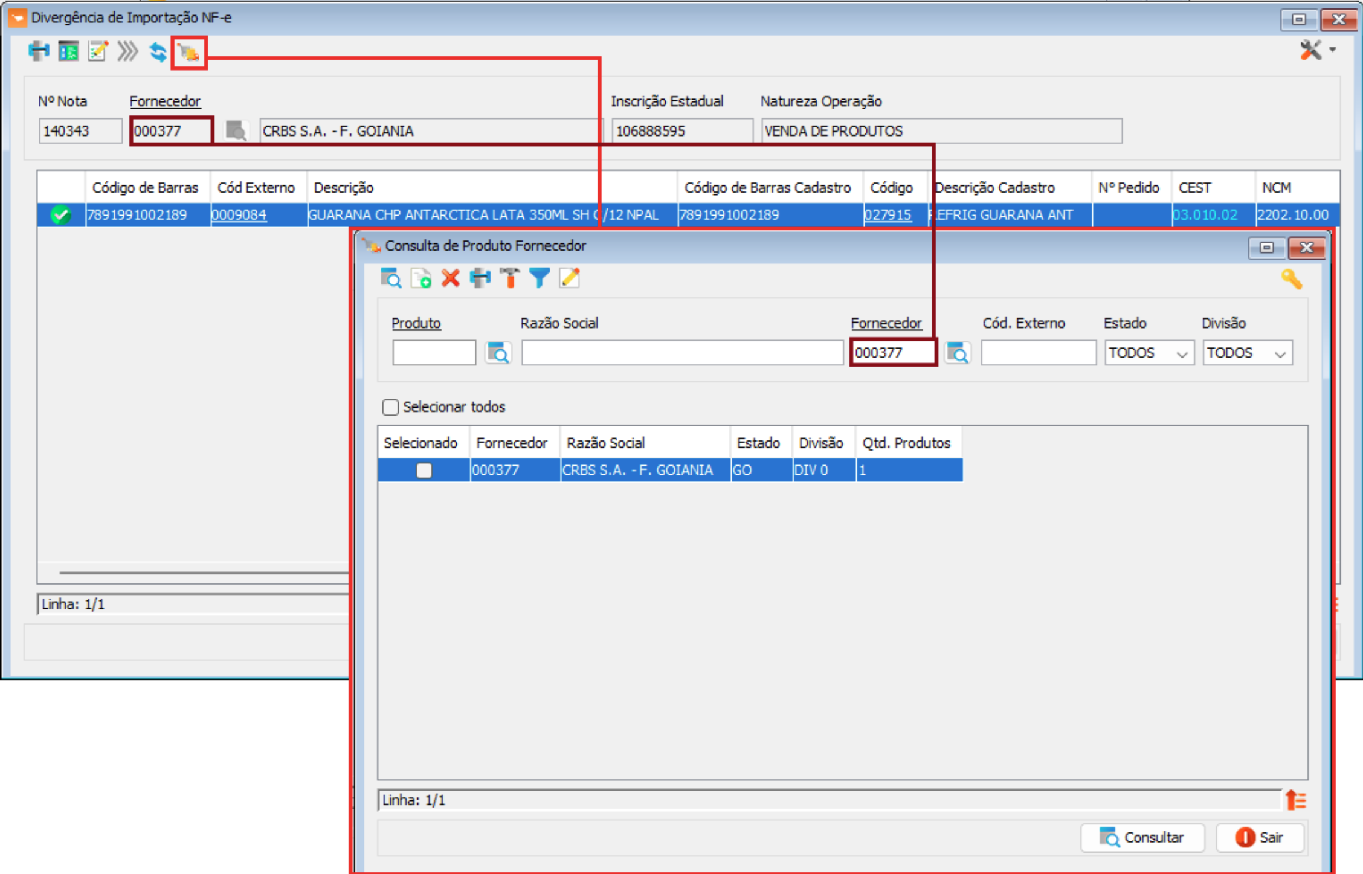Viewport: 1363px width, 874px height.
Task: Tick the Selecionado checkbox for row 000377
Action: coord(424,470)
